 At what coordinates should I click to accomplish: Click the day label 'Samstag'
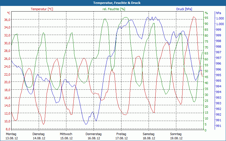point(149,134)
